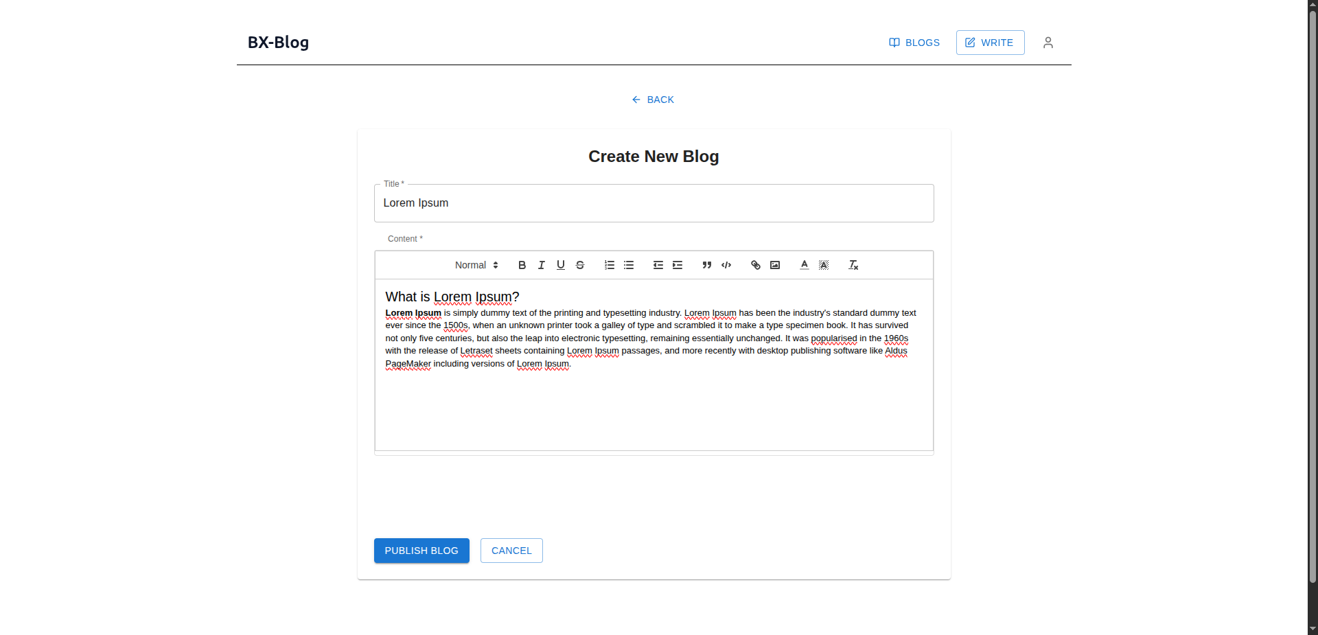Decrease the text indent
1318x635 pixels.
(x=658, y=265)
